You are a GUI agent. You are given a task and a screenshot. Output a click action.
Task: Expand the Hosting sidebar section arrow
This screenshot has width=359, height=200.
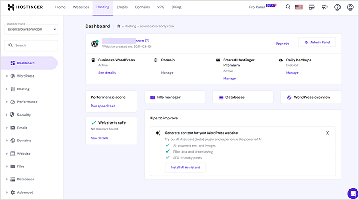(x=7, y=89)
